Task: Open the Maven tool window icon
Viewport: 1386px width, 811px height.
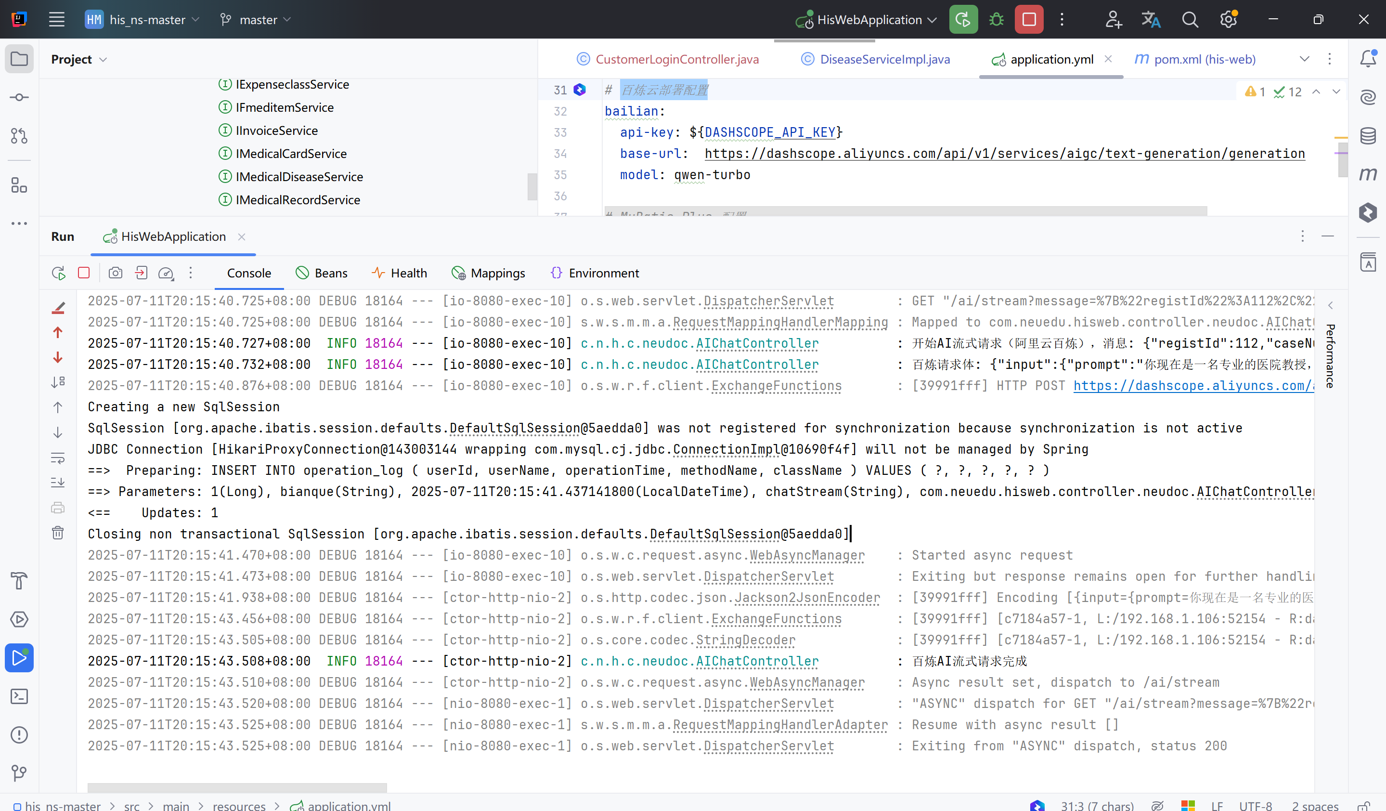Action: (x=1368, y=174)
